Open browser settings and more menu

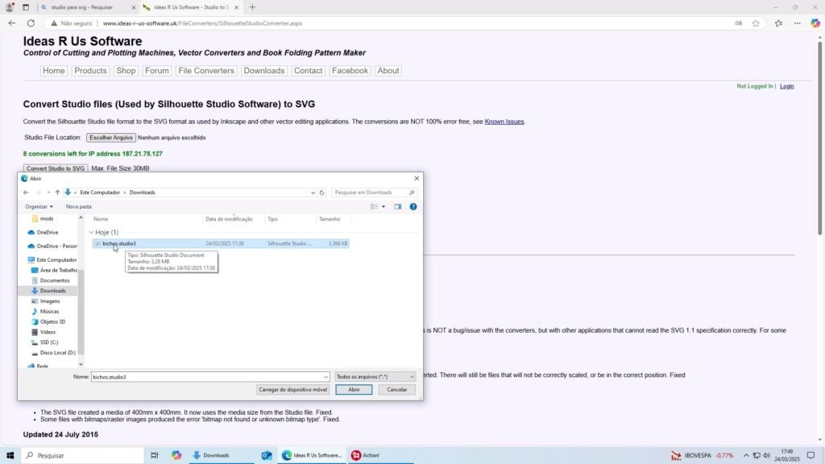click(x=797, y=23)
